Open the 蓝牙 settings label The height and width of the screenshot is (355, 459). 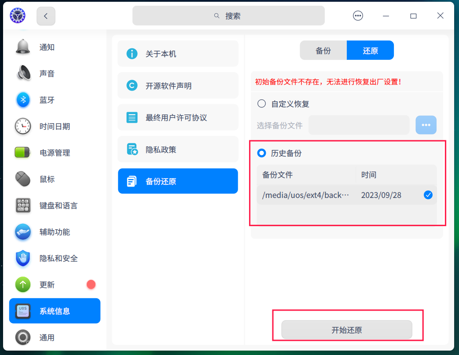tap(47, 100)
